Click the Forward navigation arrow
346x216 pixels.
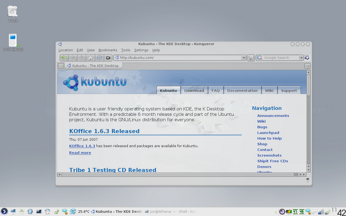click(73, 58)
